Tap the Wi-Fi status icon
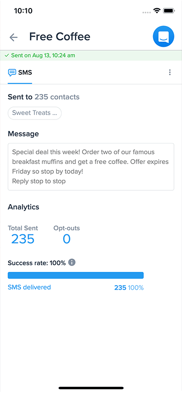This screenshot has width=182, height=394. pyautogui.click(x=157, y=11)
